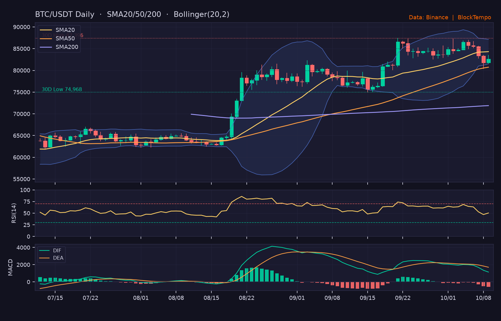Click the 10/01 date tick label
The width and height of the screenshot is (501, 321).
pyautogui.click(x=448, y=298)
